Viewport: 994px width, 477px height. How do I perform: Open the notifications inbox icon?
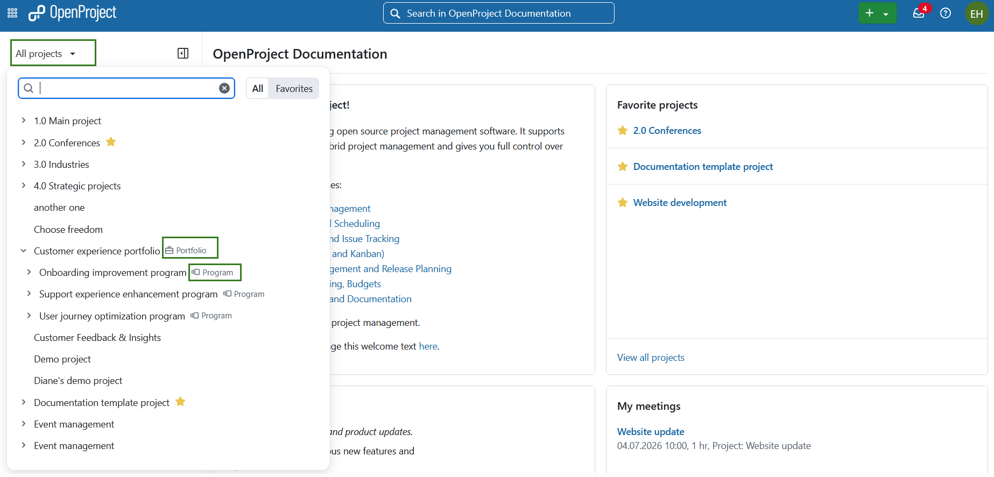(x=919, y=13)
